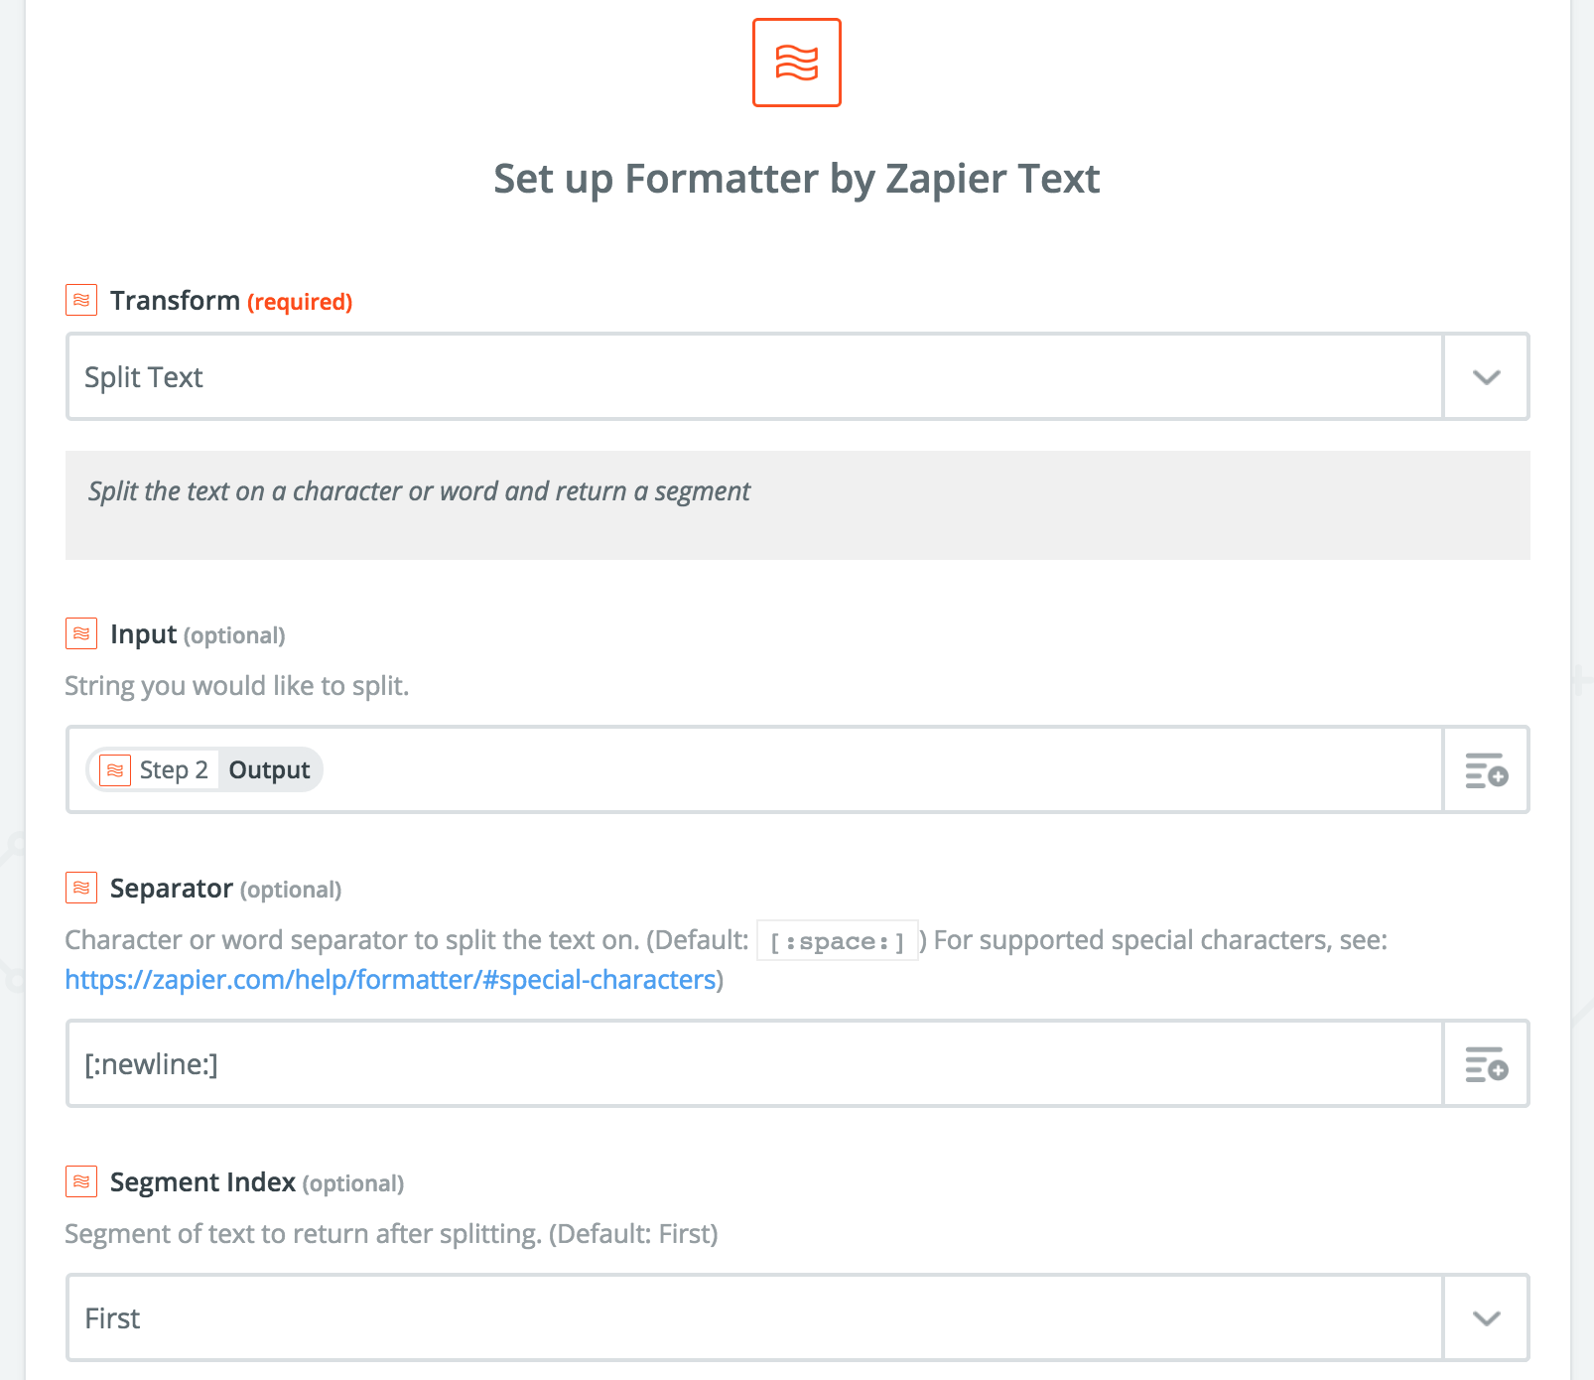Click the Formatter icon beside Input label
1594x1380 pixels.
point(81,633)
